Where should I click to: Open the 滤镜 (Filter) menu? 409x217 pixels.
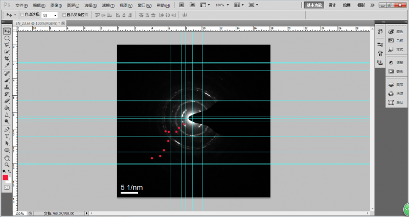pos(108,5)
